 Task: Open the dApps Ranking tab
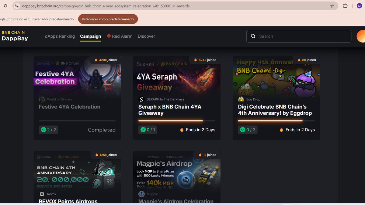[x=60, y=36]
